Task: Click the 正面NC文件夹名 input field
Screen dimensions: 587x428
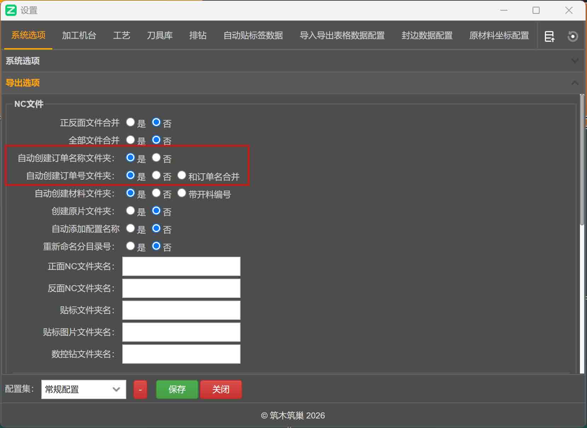Action: 181,266
